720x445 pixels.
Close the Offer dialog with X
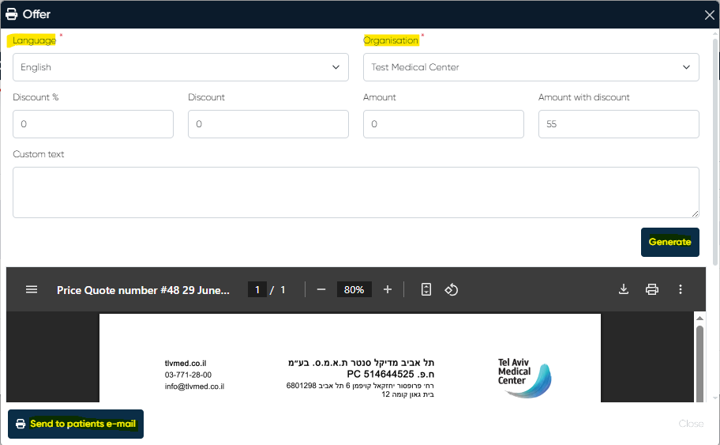(709, 14)
